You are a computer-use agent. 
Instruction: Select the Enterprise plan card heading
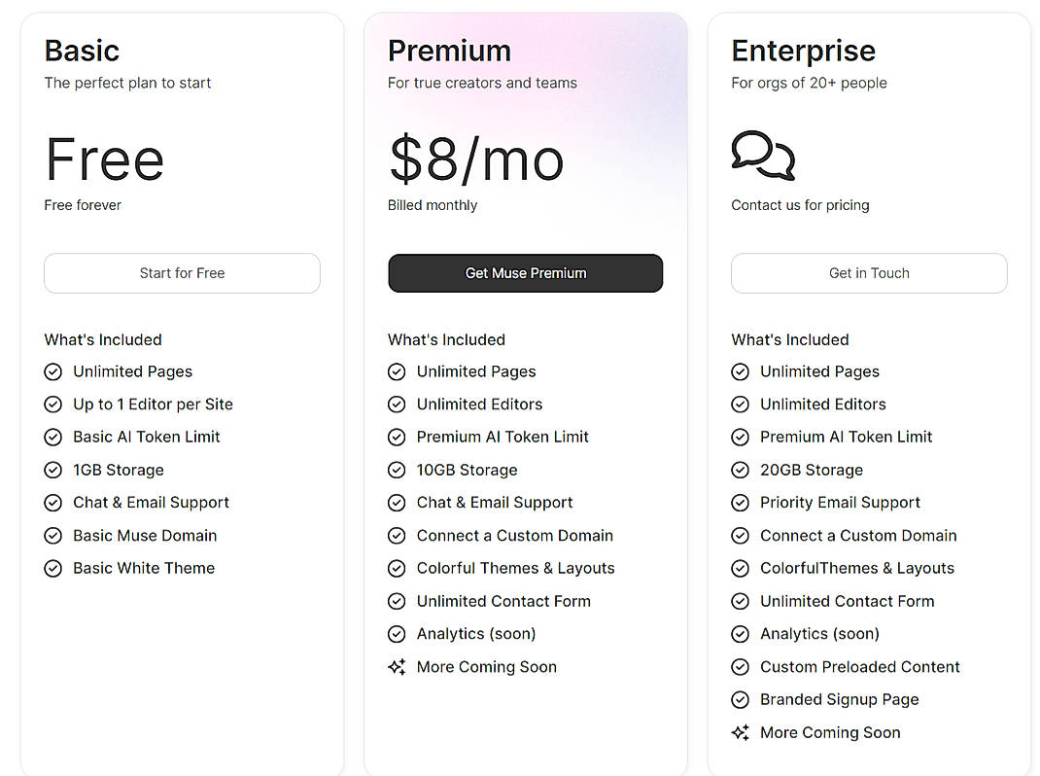click(x=804, y=51)
